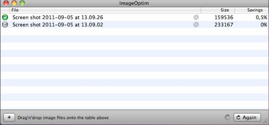Click size value 233167
The image size is (269, 125).
(224, 25)
